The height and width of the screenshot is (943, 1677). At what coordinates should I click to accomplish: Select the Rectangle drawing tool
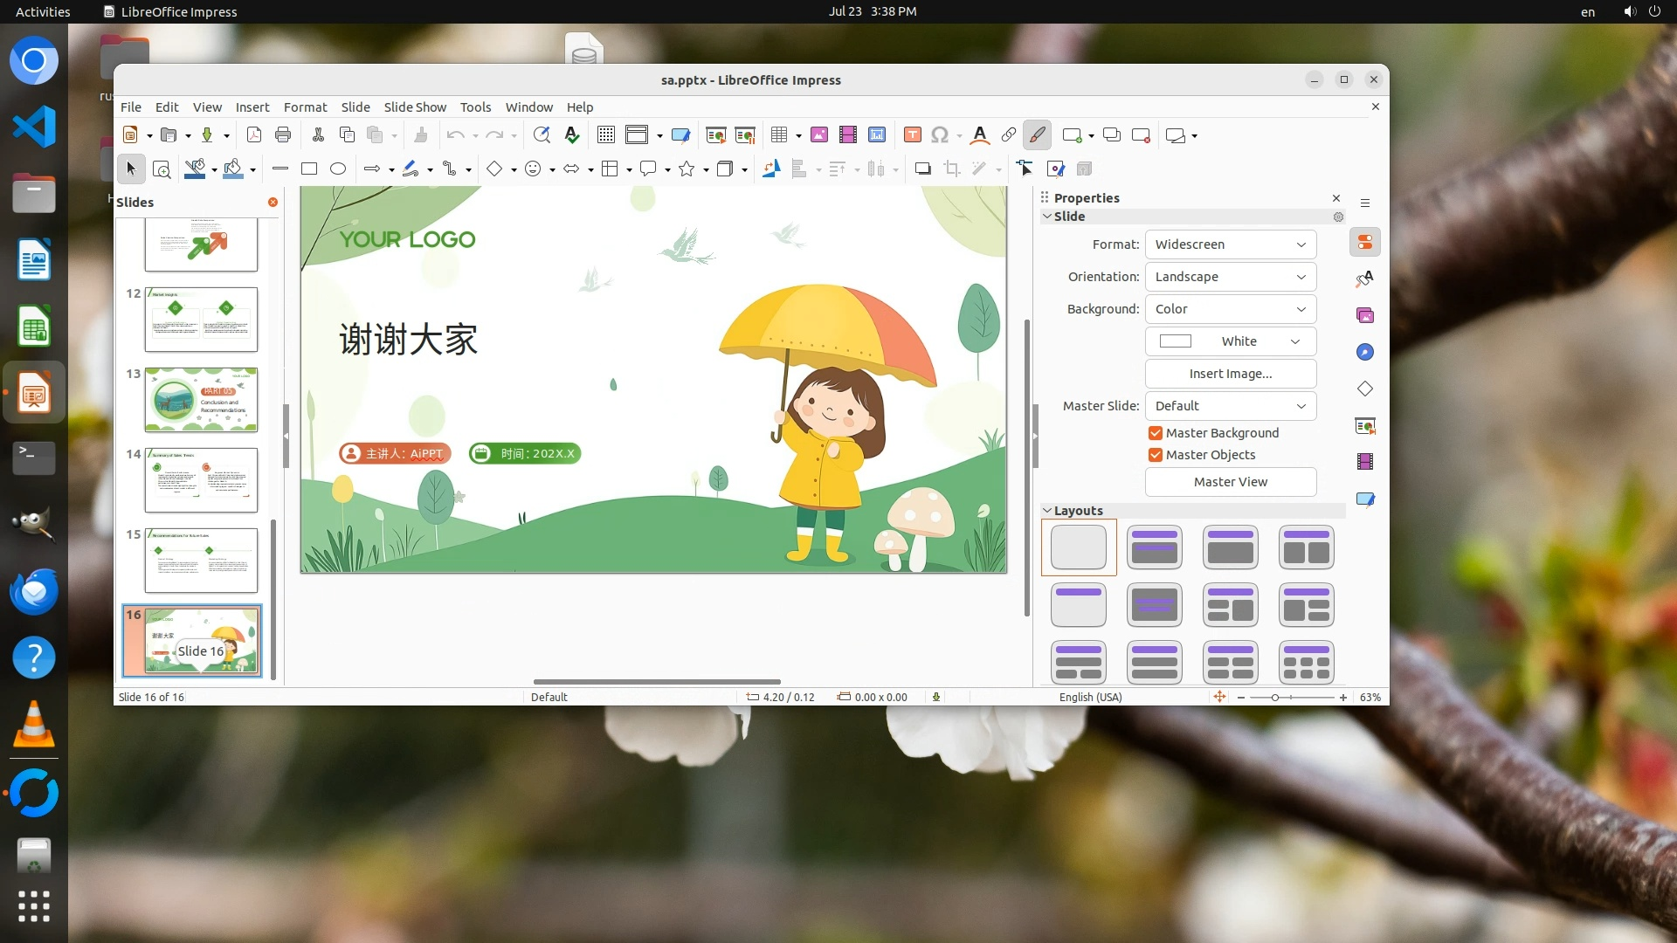click(x=308, y=169)
